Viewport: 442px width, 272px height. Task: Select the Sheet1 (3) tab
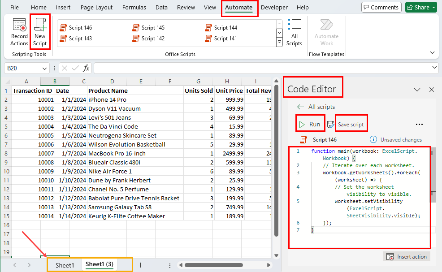(99, 264)
